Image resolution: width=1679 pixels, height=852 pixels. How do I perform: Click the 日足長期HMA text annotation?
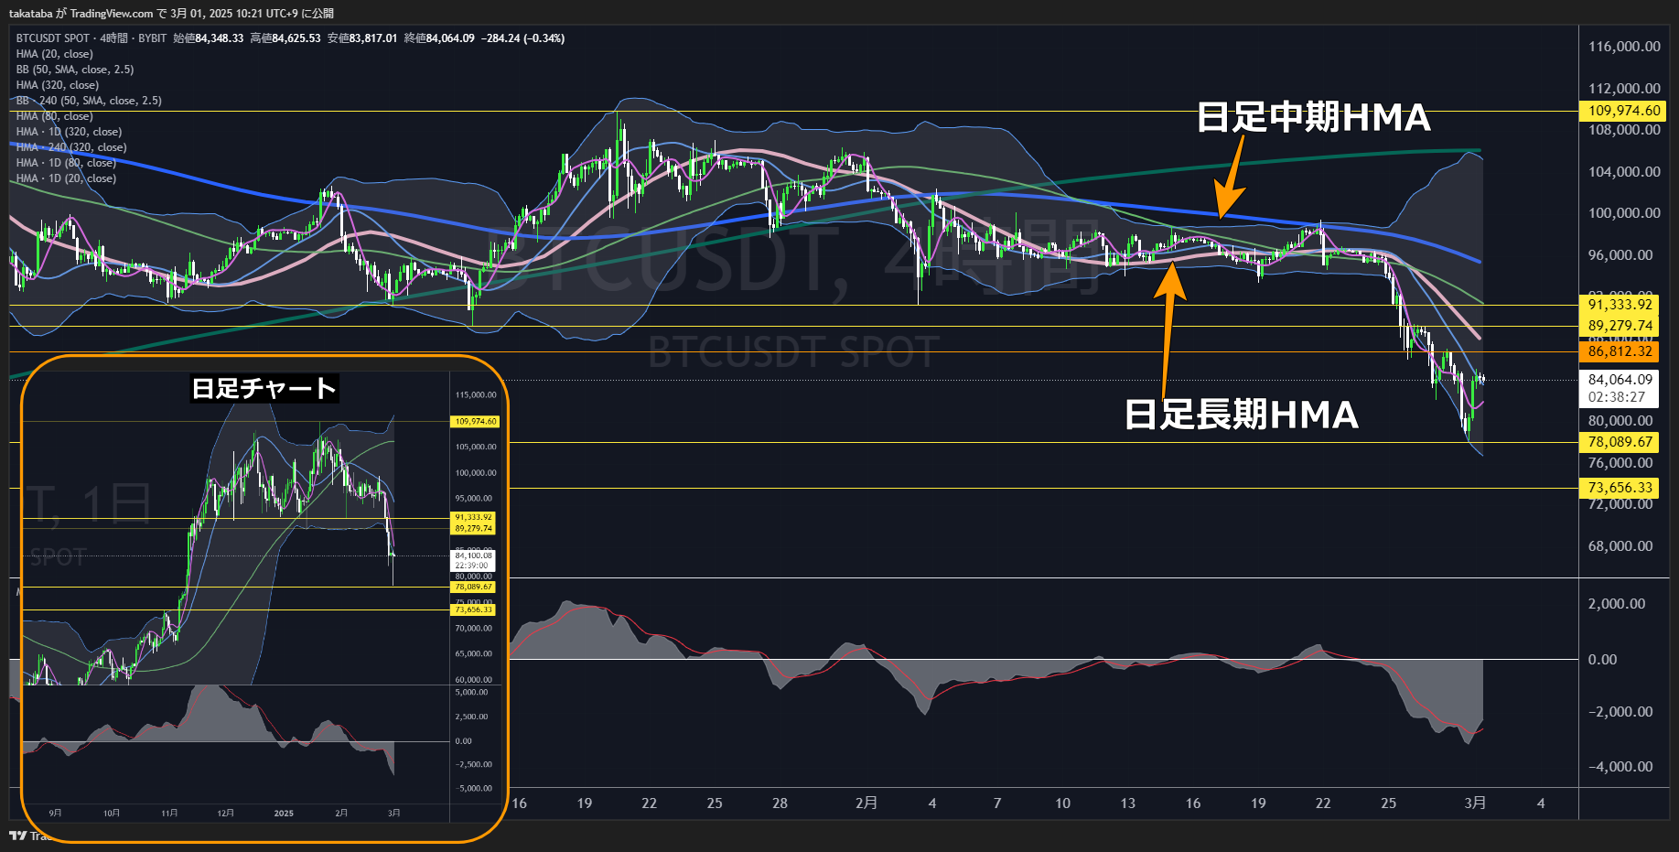pyautogui.click(x=1241, y=415)
